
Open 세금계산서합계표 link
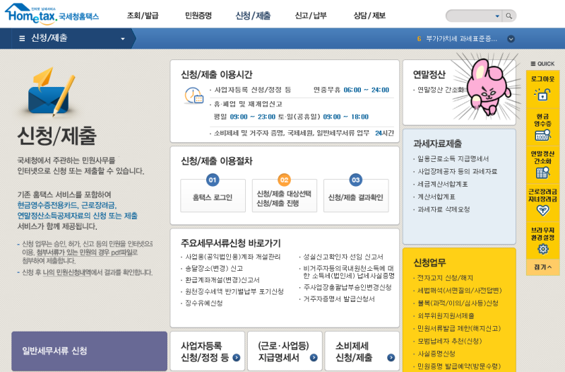point(443,184)
